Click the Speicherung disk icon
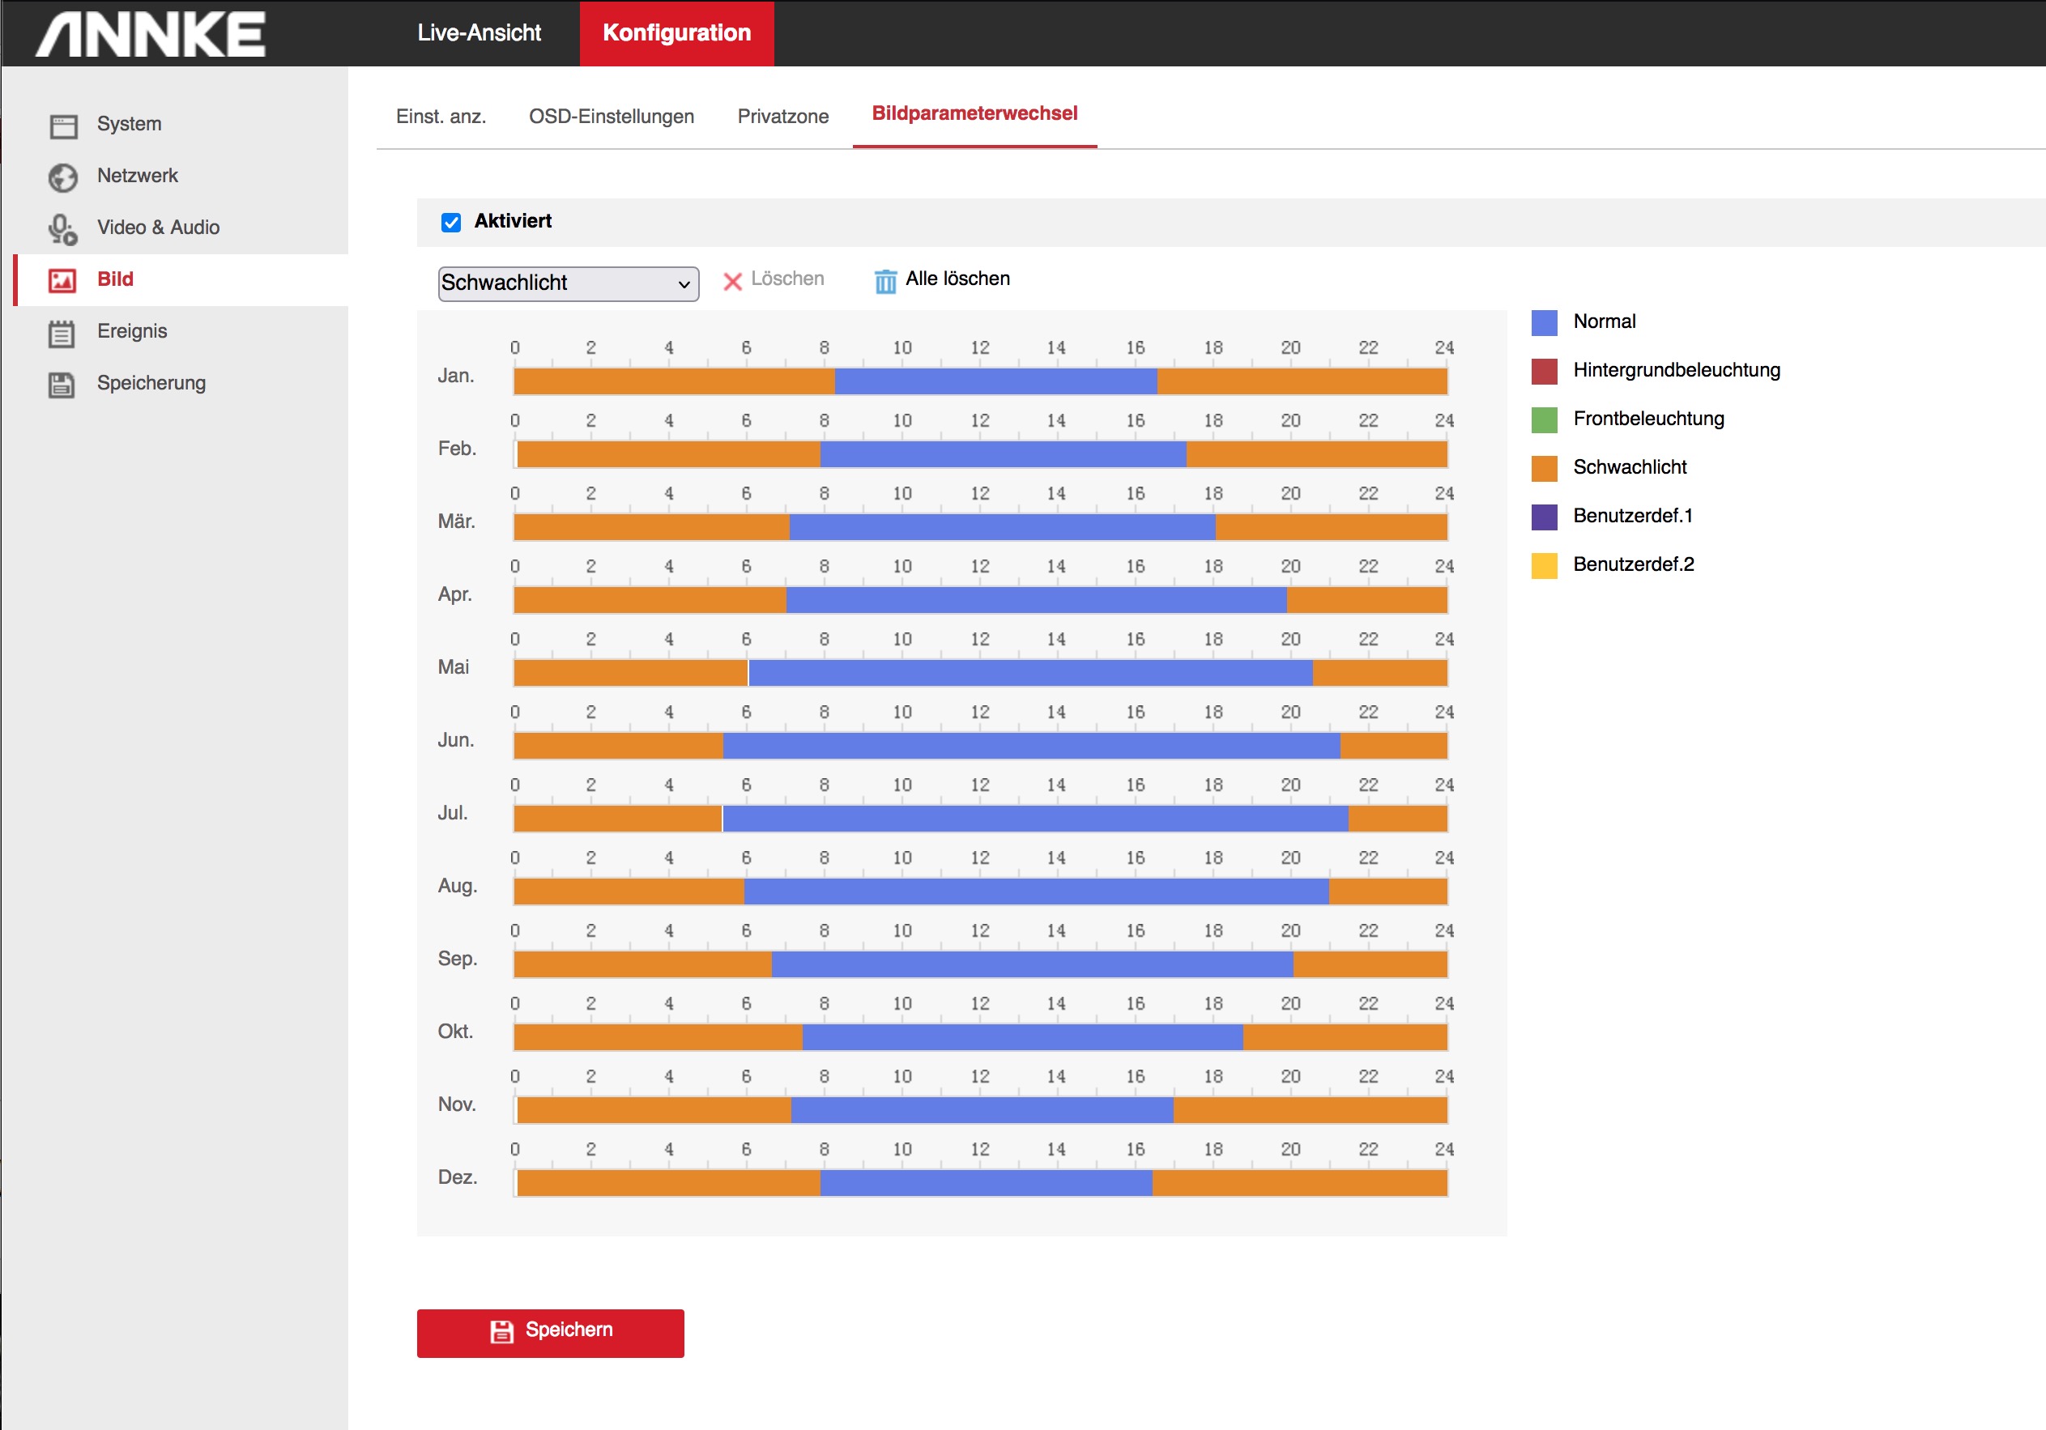2046x1430 pixels. [62, 384]
